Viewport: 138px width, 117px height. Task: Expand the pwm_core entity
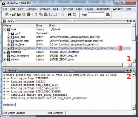pos(8,37)
